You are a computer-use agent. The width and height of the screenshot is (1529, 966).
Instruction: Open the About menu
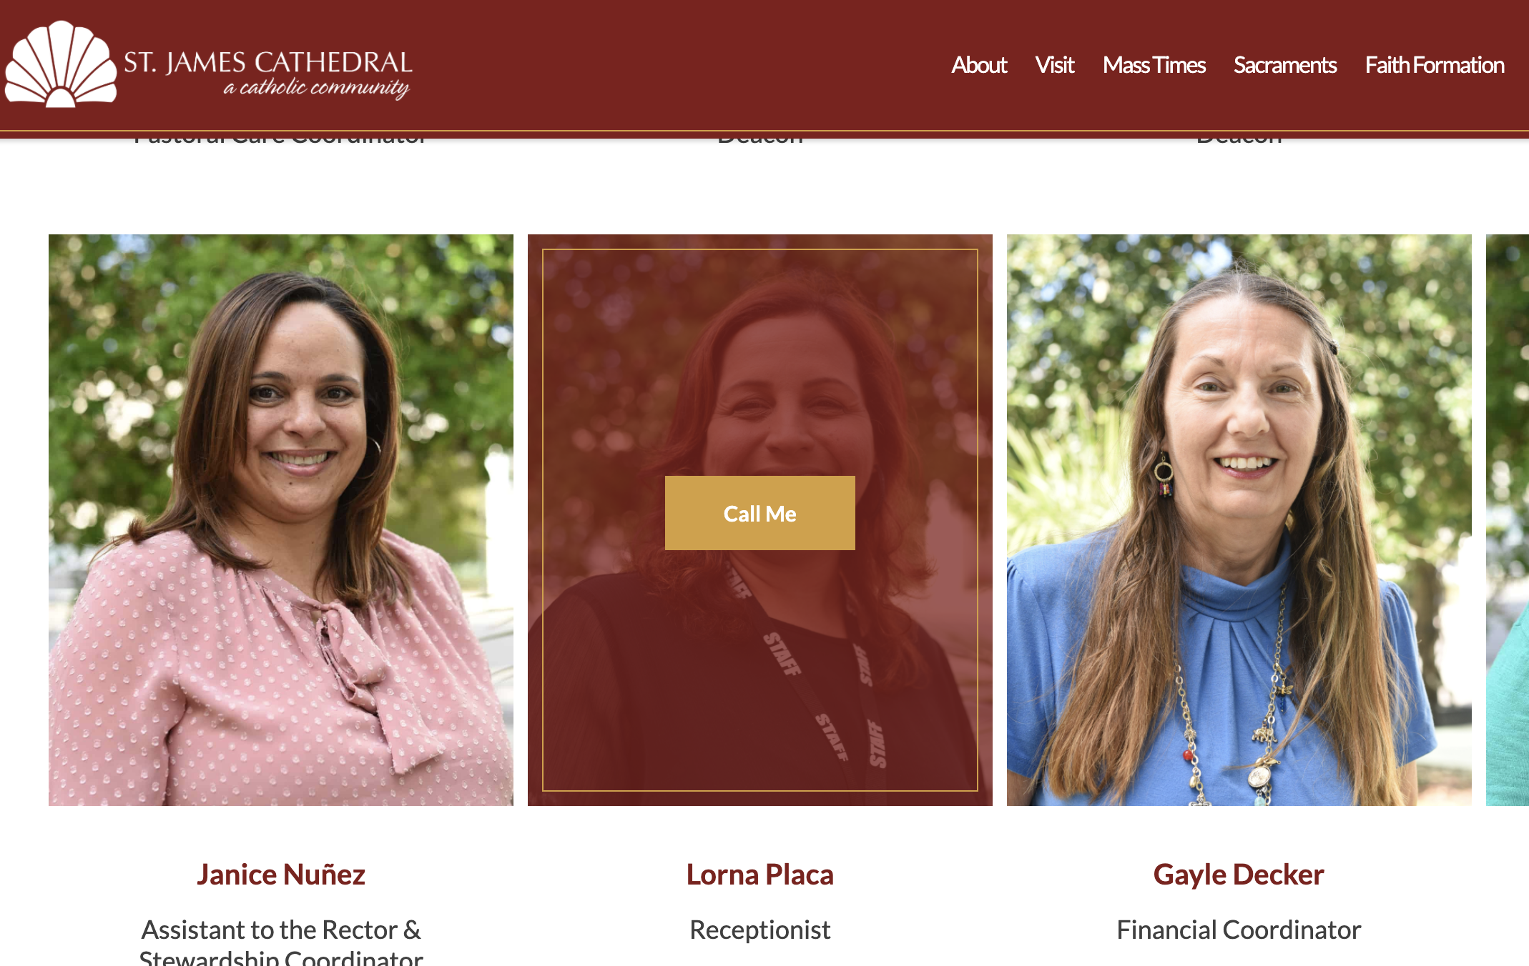978,65
